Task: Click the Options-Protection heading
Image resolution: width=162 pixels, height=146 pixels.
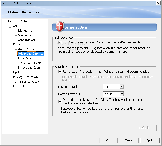Action: [23, 12]
